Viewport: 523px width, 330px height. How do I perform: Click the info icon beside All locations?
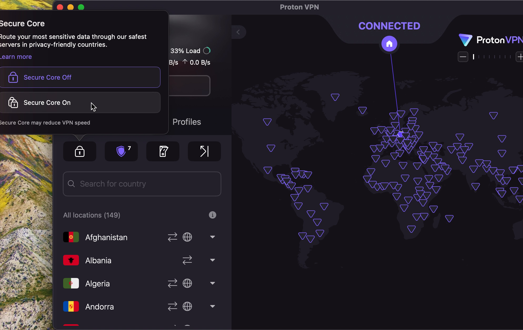[x=213, y=215]
